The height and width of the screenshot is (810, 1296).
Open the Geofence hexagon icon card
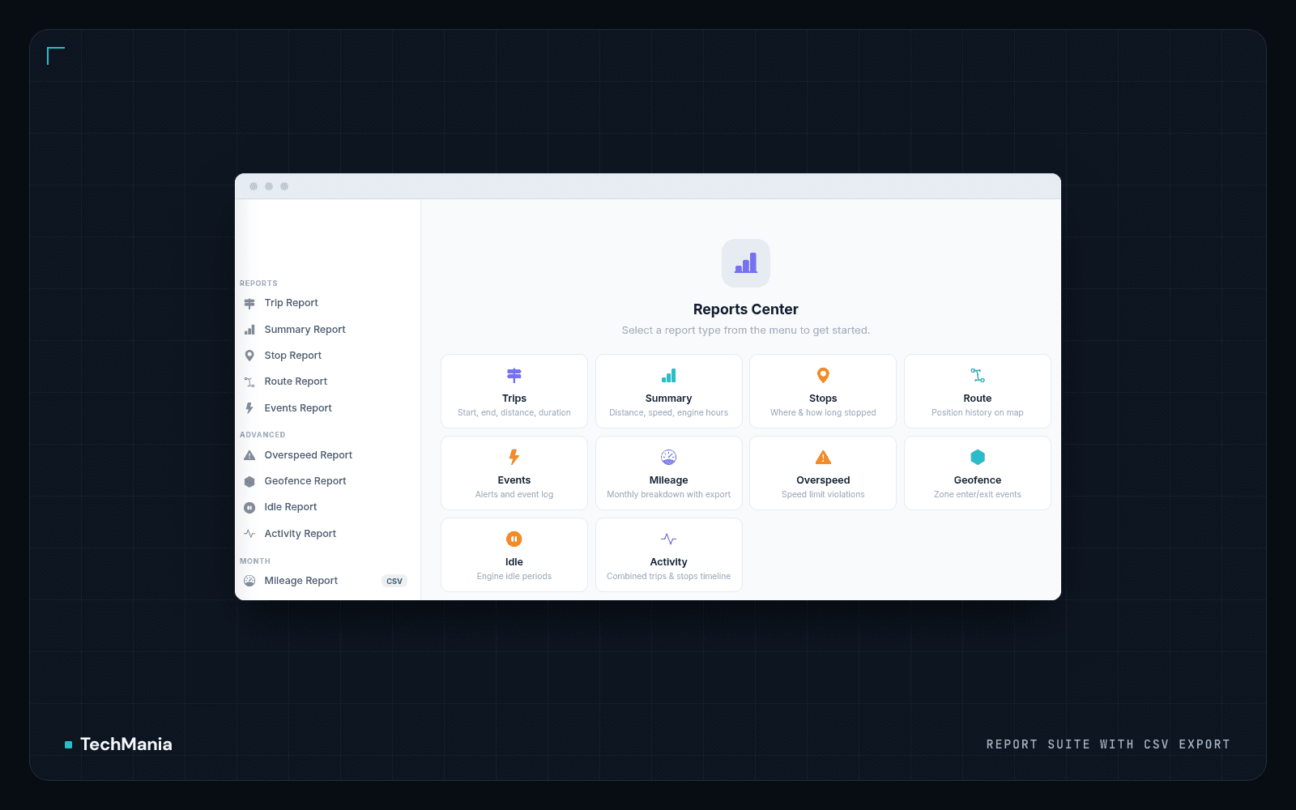978,457
